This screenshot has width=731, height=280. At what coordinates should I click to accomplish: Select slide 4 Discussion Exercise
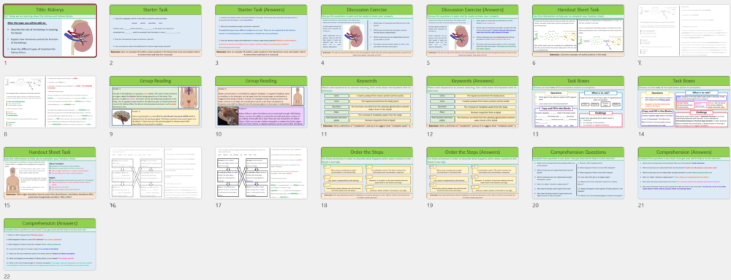click(x=367, y=31)
